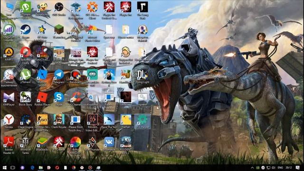Switch to Bandicam on the taskbar
Screen dimensions: 304x171
[90, 168]
